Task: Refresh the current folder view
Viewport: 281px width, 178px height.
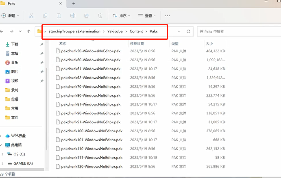Action: coord(188,31)
